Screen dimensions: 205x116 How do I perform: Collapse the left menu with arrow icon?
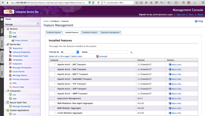tap(2, 19)
